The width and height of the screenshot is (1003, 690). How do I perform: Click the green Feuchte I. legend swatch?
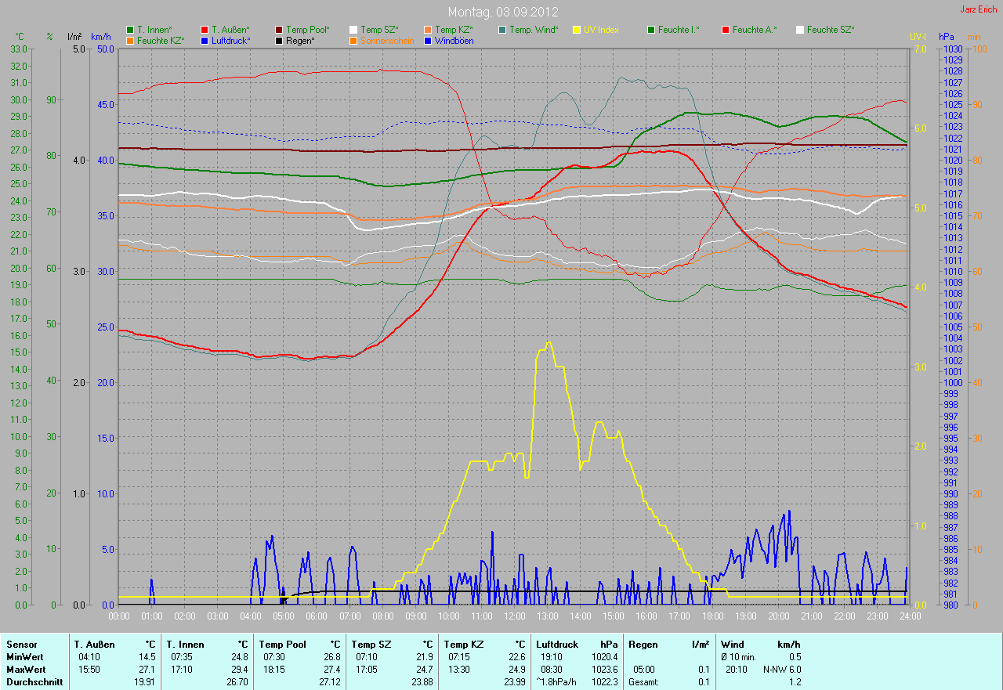(651, 30)
